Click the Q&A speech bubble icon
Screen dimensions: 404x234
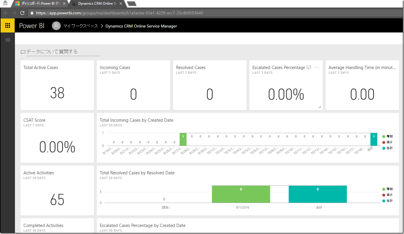click(23, 52)
